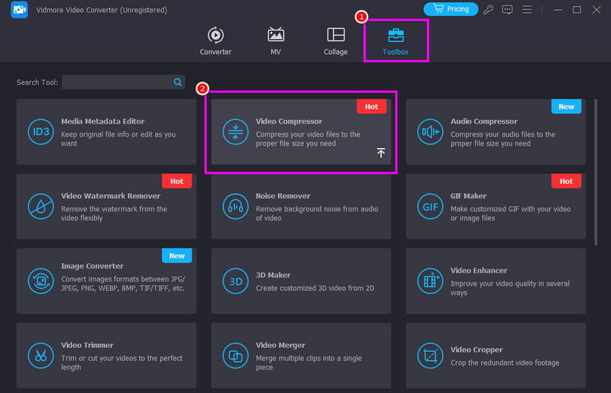Viewport: 611px width, 393px height.
Task: Select the Audio Compressor speaker icon
Action: point(430,131)
